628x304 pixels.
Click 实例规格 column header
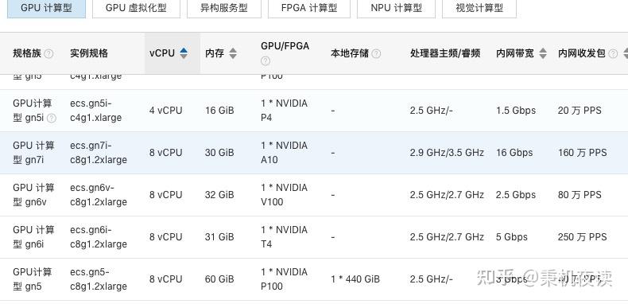click(x=89, y=53)
